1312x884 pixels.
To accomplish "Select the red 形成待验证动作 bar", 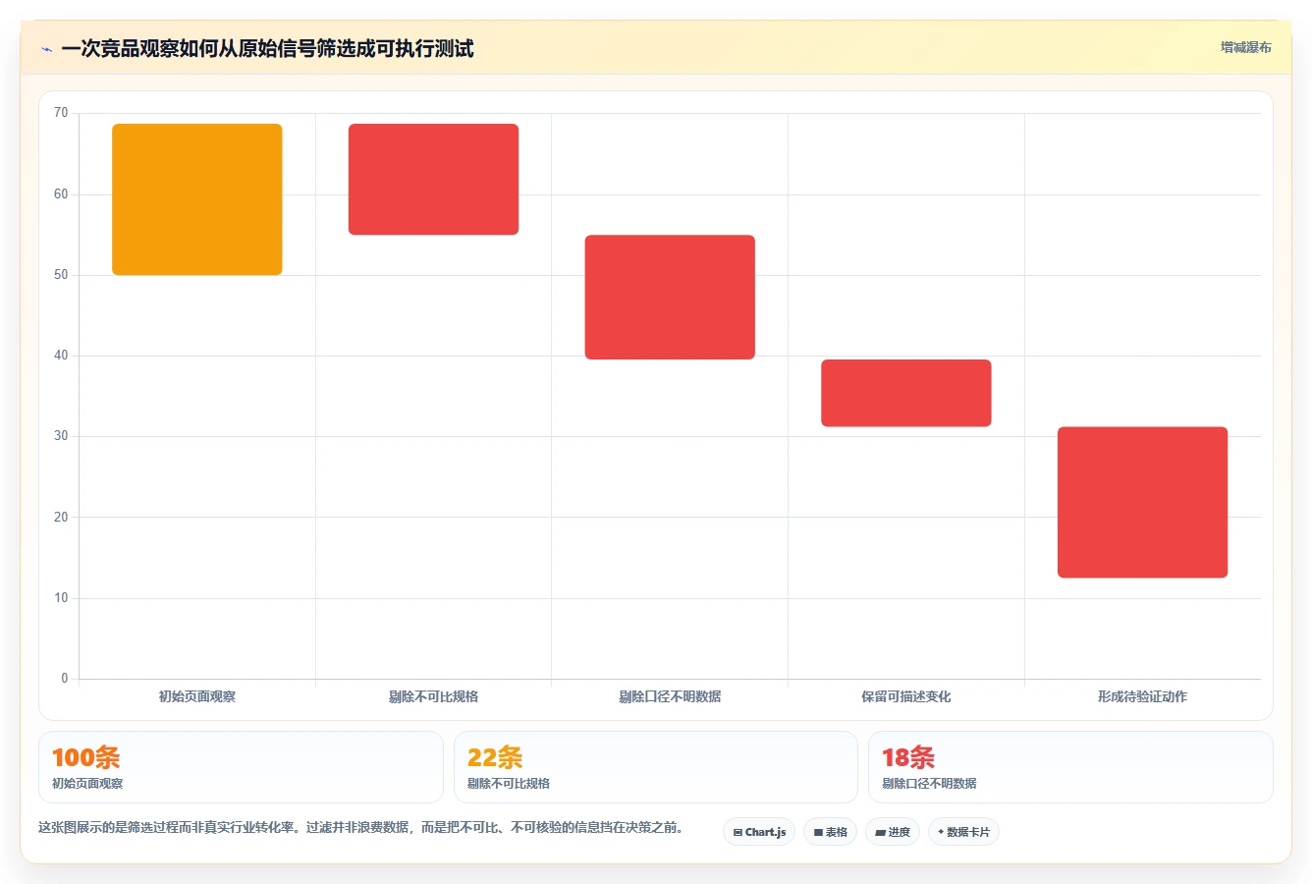I will tap(1142, 502).
